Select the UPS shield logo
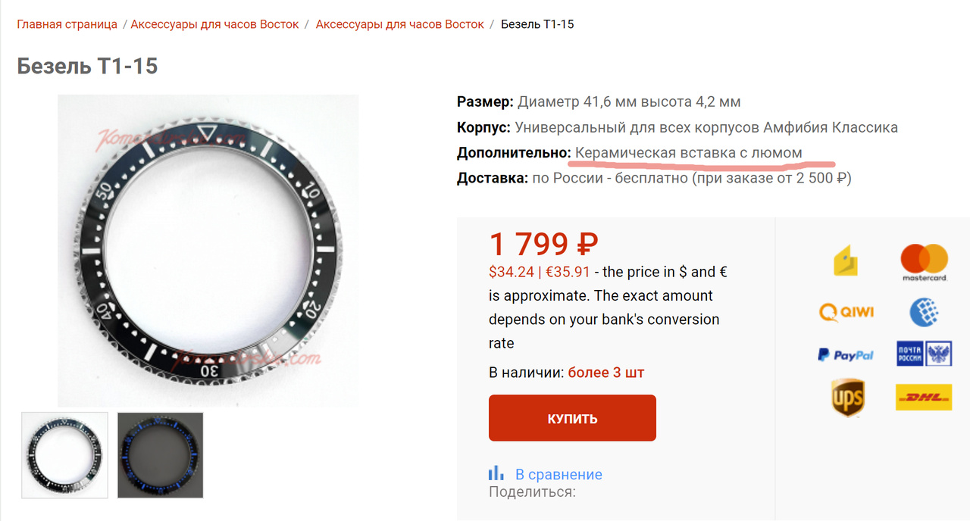970x521 pixels. coord(846,398)
